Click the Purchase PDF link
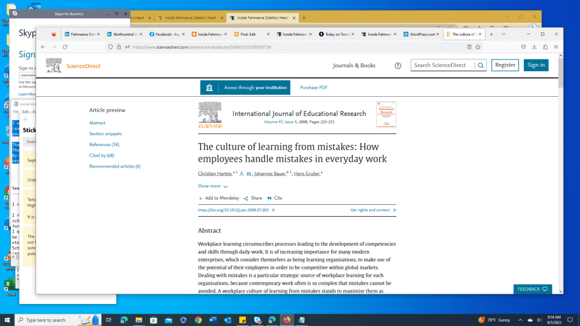 (x=314, y=88)
